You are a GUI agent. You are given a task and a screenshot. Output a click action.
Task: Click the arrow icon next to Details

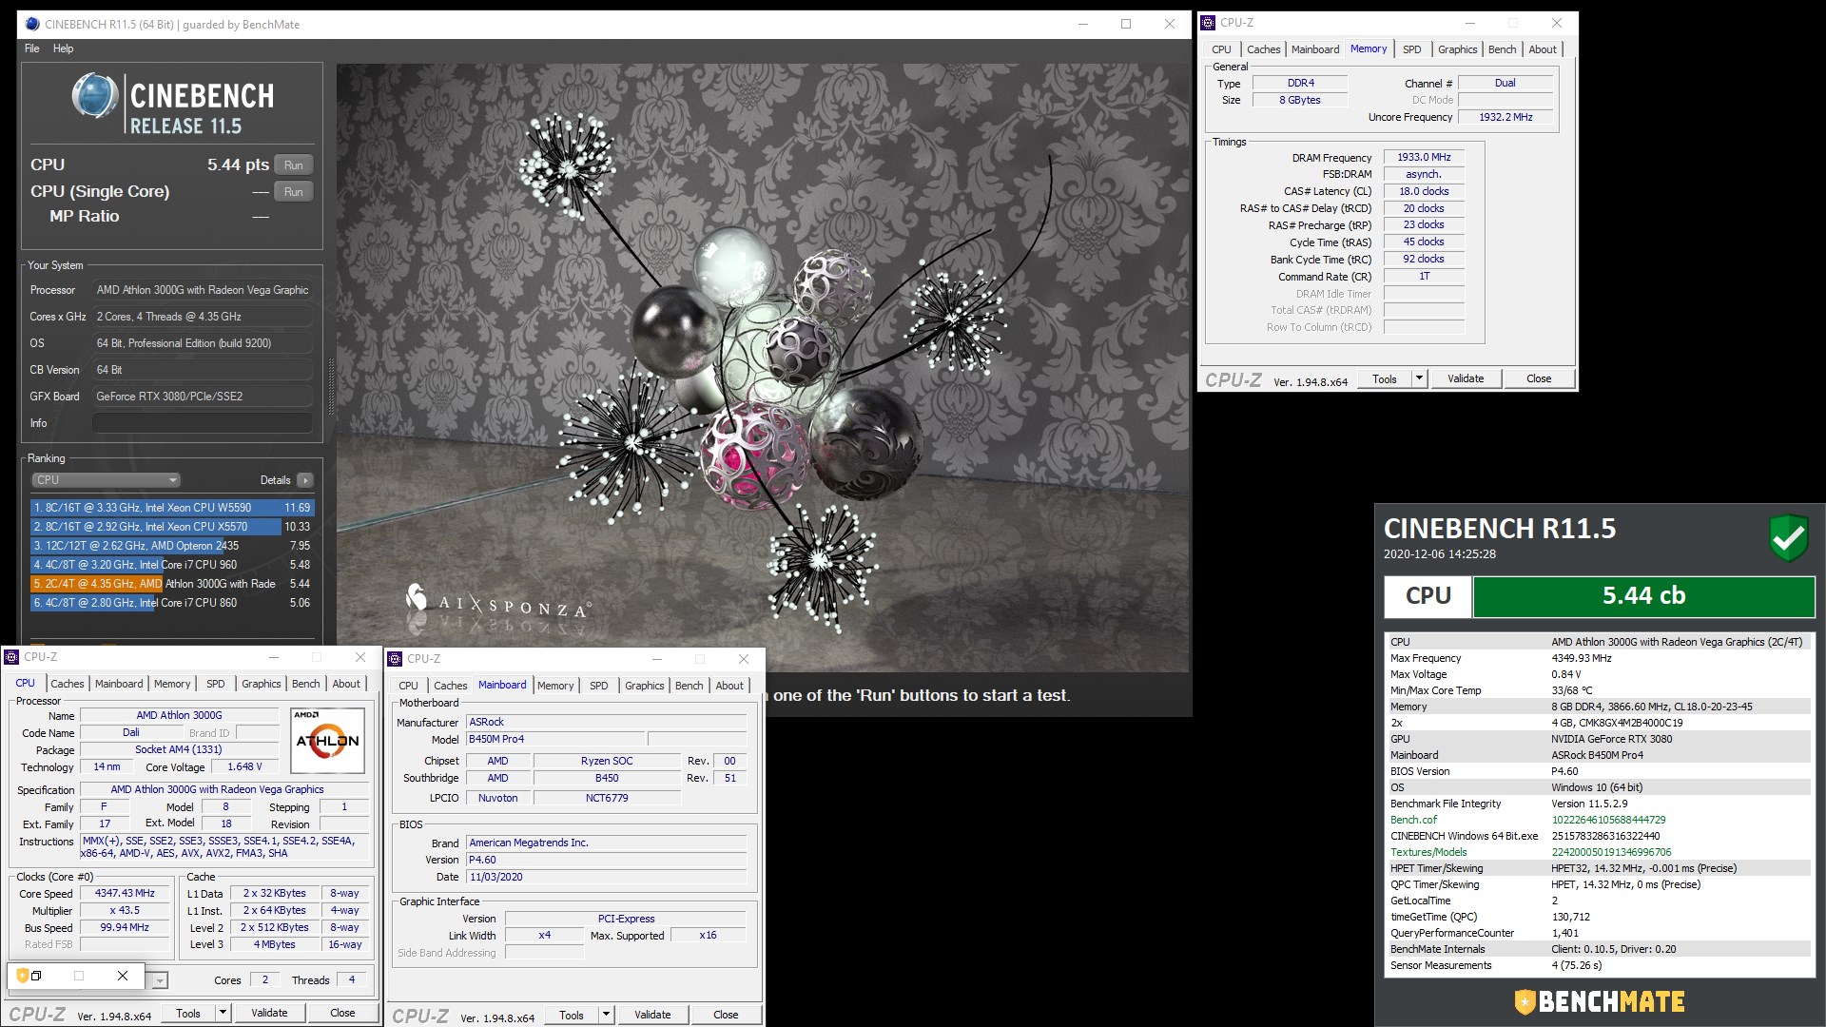click(x=305, y=480)
